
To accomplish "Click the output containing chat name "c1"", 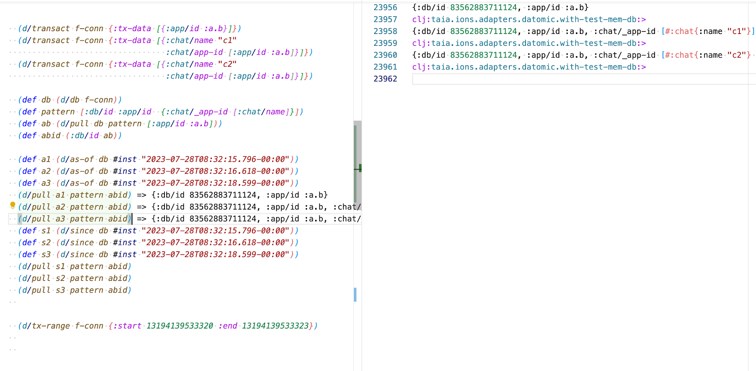I will (584, 31).
